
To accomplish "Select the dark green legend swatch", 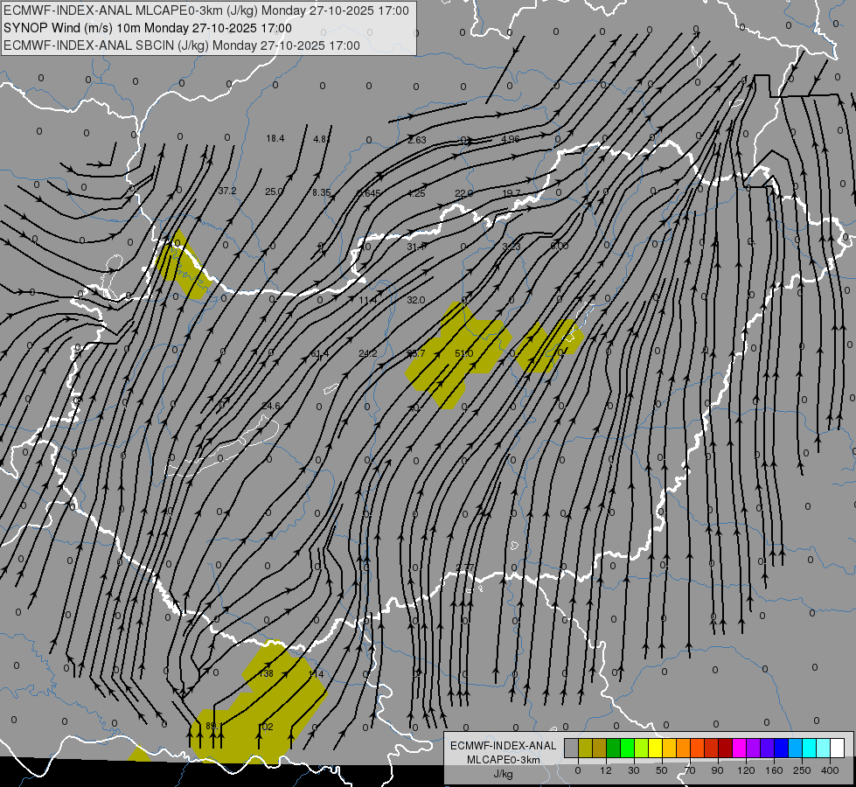I will coord(613,749).
